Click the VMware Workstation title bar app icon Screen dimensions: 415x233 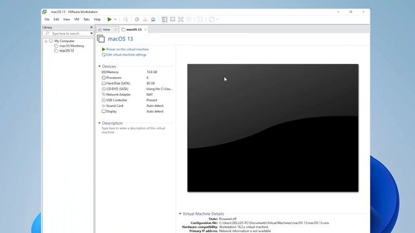45,12
